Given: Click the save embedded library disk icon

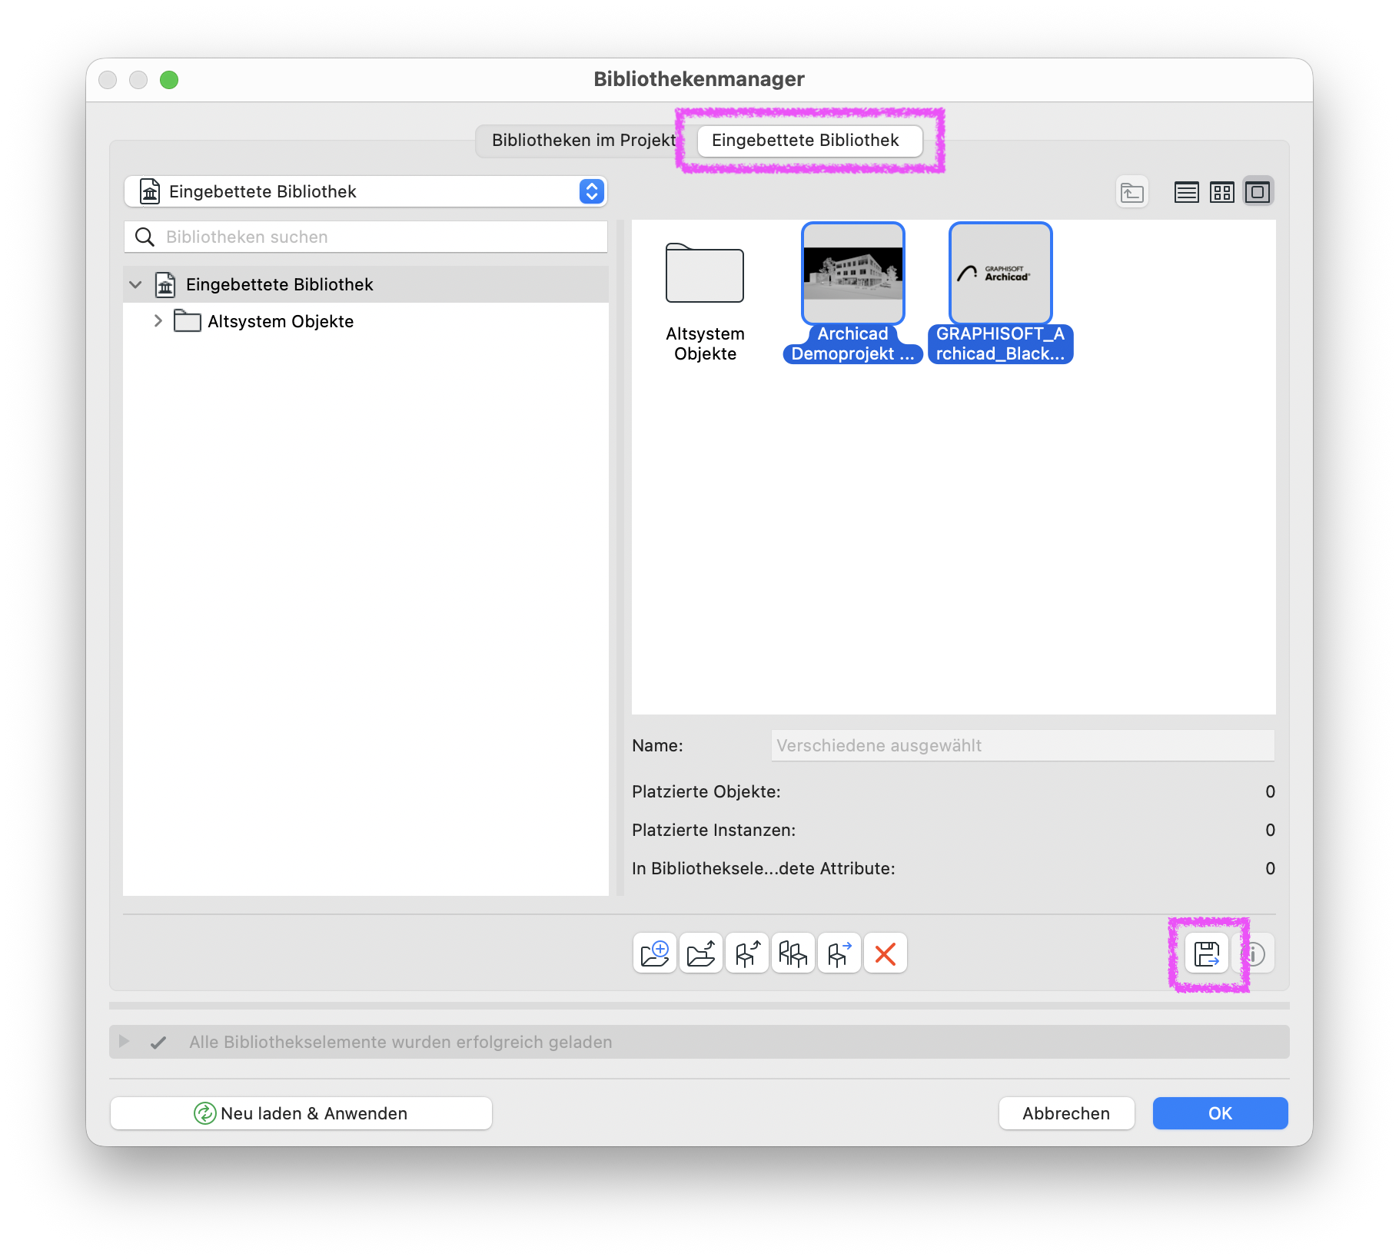Looking at the screenshot, I should [1207, 953].
